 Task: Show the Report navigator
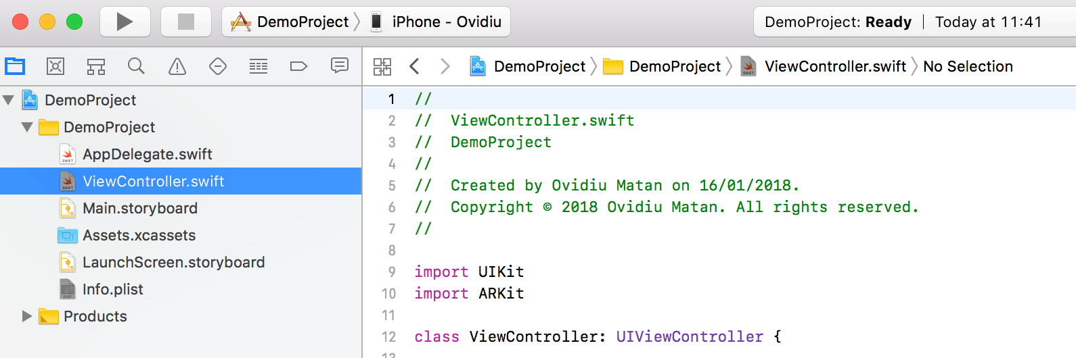(339, 66)
